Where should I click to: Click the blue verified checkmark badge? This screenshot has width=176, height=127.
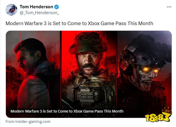coord(56,7)
